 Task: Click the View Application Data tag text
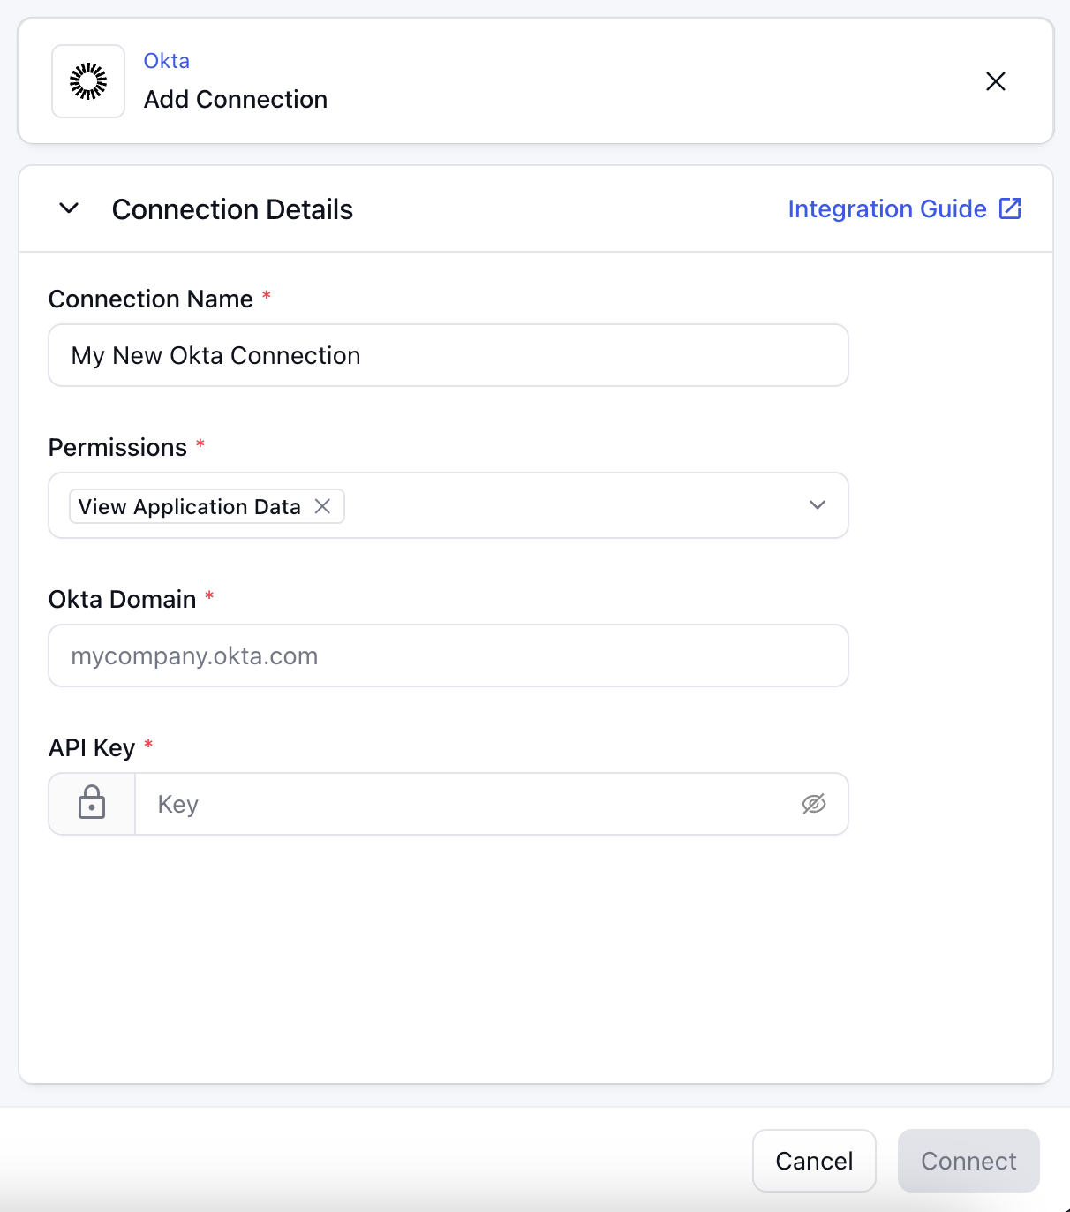pyautogui.click(x=190, y=506)
